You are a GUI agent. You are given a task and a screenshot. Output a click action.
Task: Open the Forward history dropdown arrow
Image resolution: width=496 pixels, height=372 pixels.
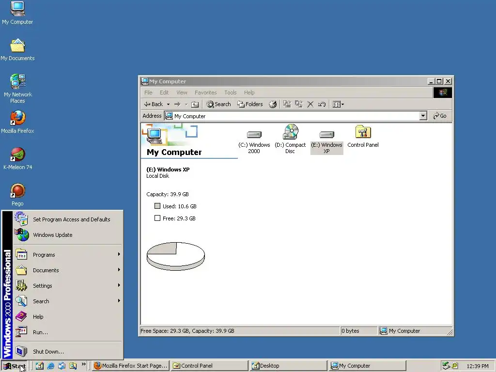(x=186, y=105)
